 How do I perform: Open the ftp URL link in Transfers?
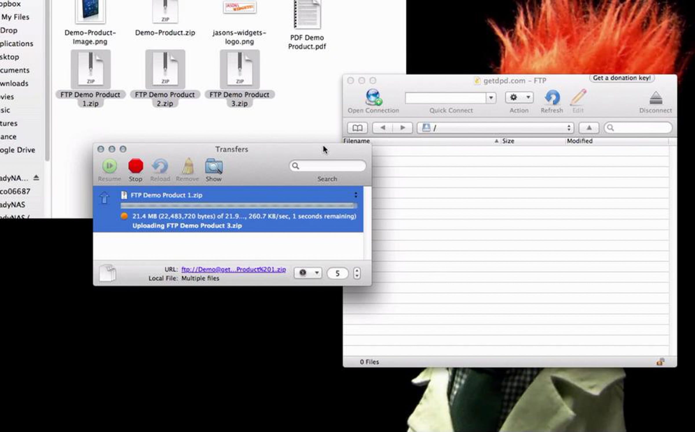coord(233,269)
